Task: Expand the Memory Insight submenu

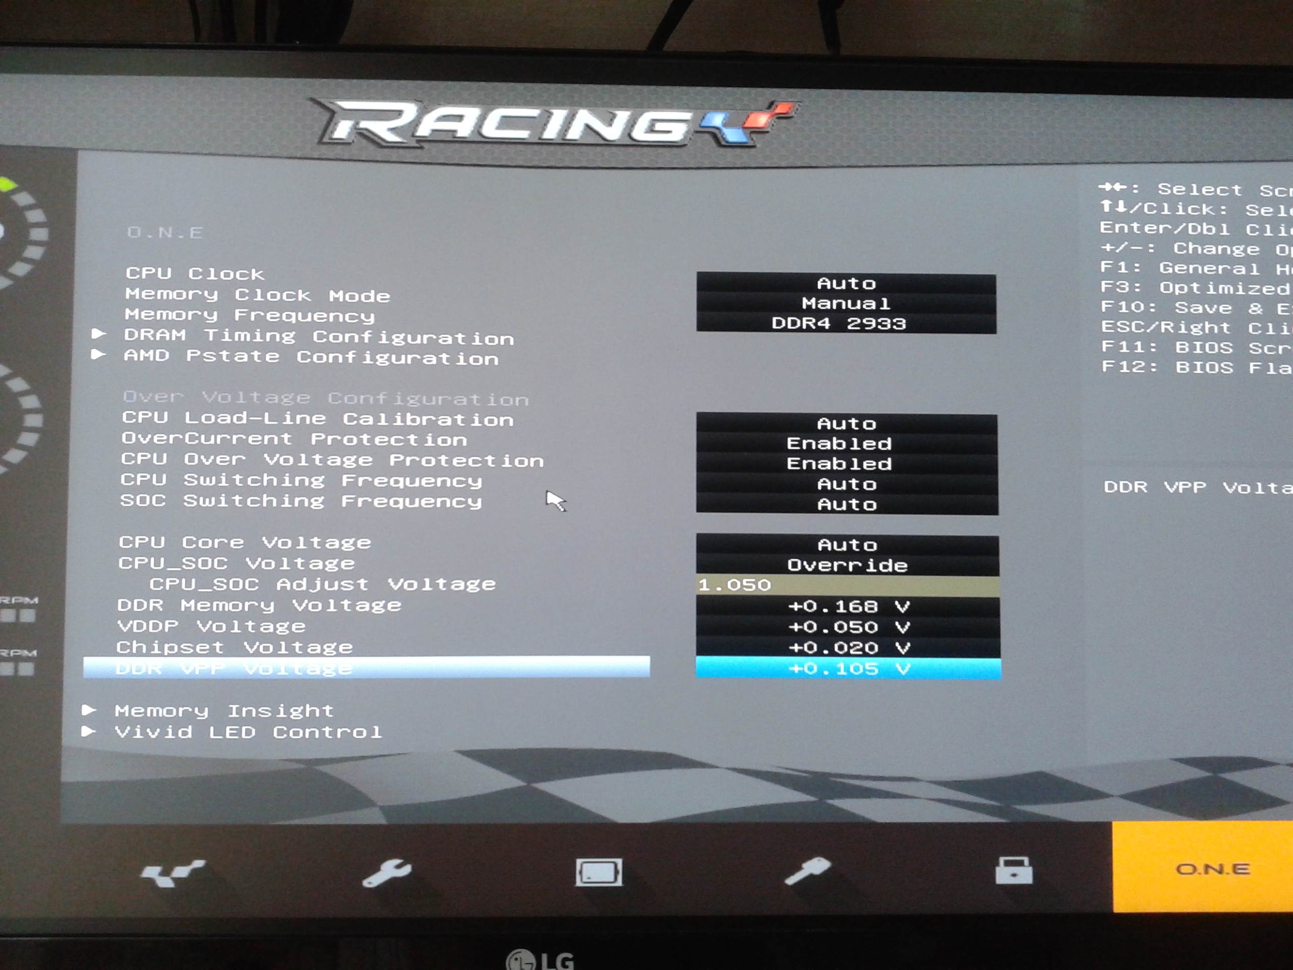Action: click(x=224, y=710)
